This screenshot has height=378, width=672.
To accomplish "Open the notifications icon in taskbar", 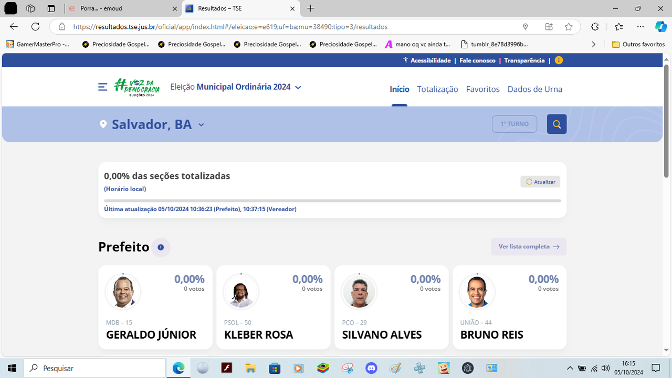I will [656, 368].
